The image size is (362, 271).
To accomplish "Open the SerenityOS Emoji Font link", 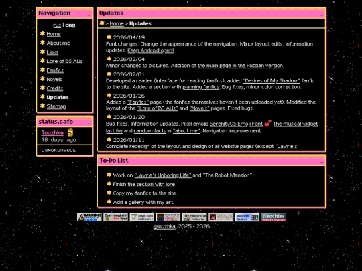I will click(x=236, y=124).
